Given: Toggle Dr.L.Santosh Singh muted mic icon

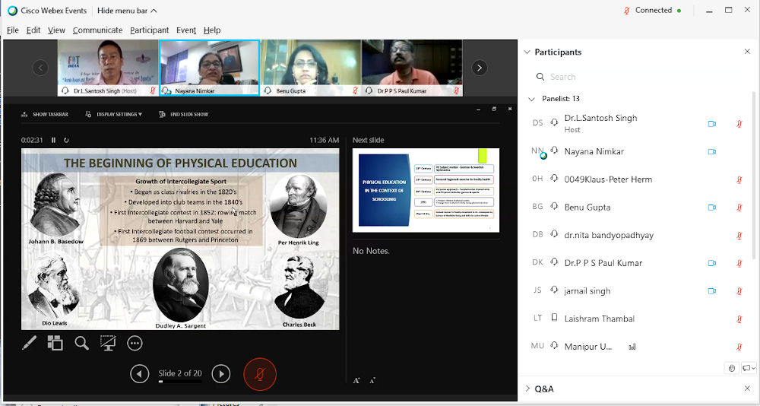Looking at the screenshot, I should 739,124.
